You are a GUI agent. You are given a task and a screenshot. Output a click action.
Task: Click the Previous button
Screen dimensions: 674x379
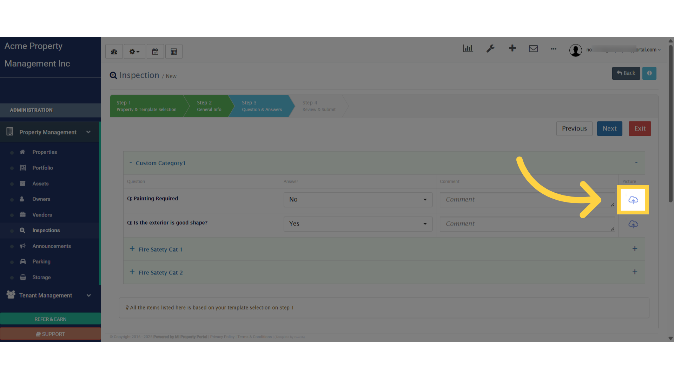pyautogui.click(x=574, y=128)
